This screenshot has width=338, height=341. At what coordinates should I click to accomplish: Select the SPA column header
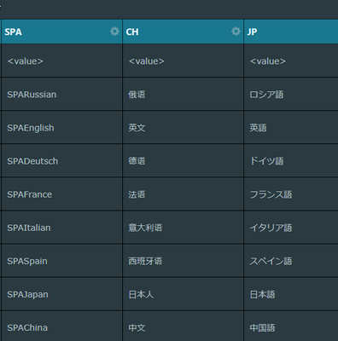[61, 32]
